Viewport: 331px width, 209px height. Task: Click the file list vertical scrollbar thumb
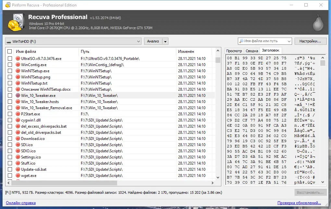pyautogui.click(x=218, y=60)
